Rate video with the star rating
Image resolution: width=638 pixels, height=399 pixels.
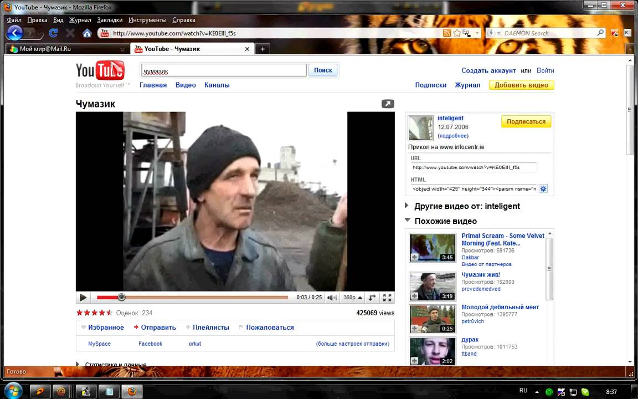[x=94, y=313]
